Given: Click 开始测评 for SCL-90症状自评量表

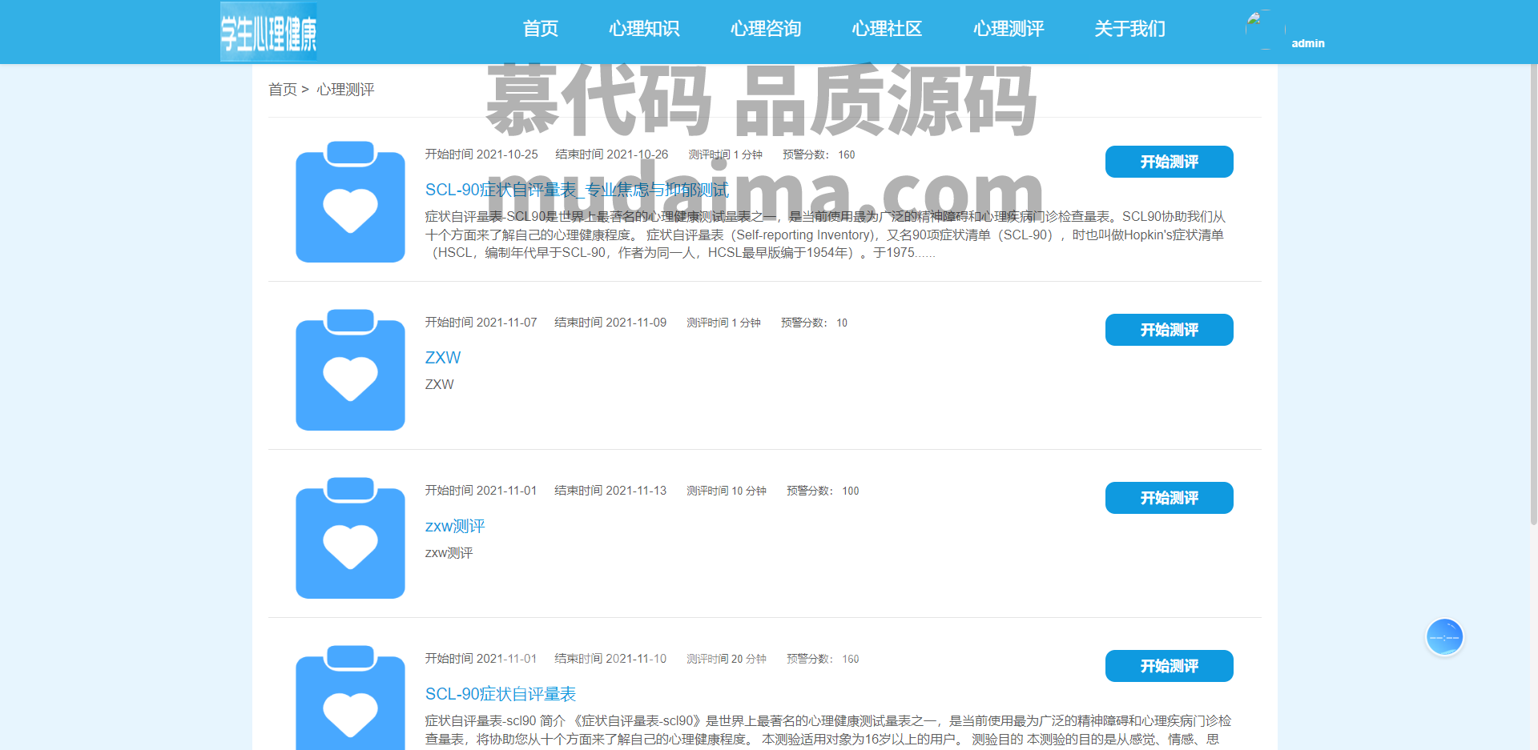Looking at the screenshot, I should point(1169,666).
